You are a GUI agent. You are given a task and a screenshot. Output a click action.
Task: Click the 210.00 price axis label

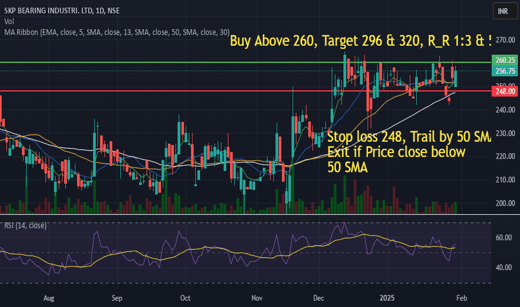505,180
